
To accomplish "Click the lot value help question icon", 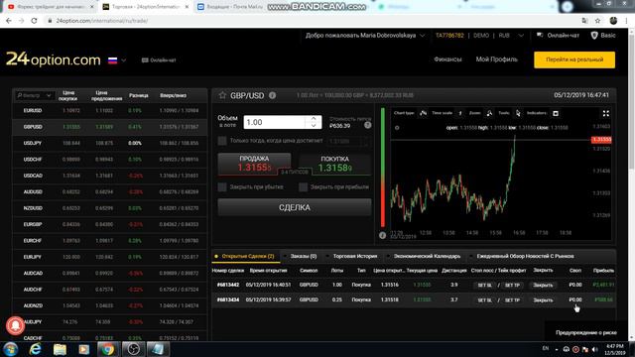I will (x=367, y=125).
